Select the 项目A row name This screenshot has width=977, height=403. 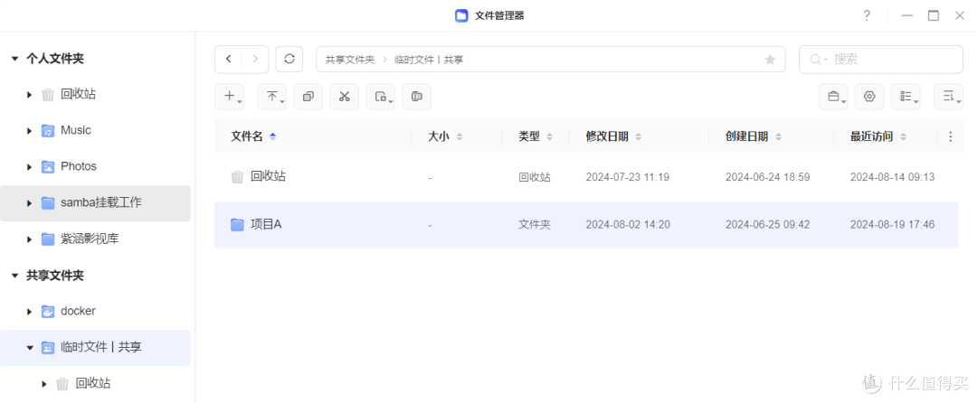pyautogui.click(x=266, y=224)
